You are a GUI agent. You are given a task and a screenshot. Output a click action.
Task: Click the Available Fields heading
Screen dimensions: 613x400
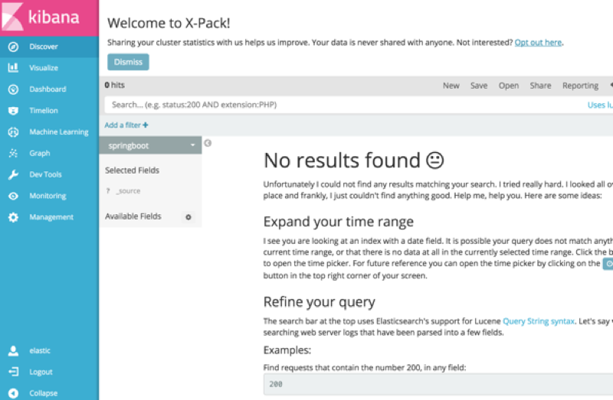point(133,216)
